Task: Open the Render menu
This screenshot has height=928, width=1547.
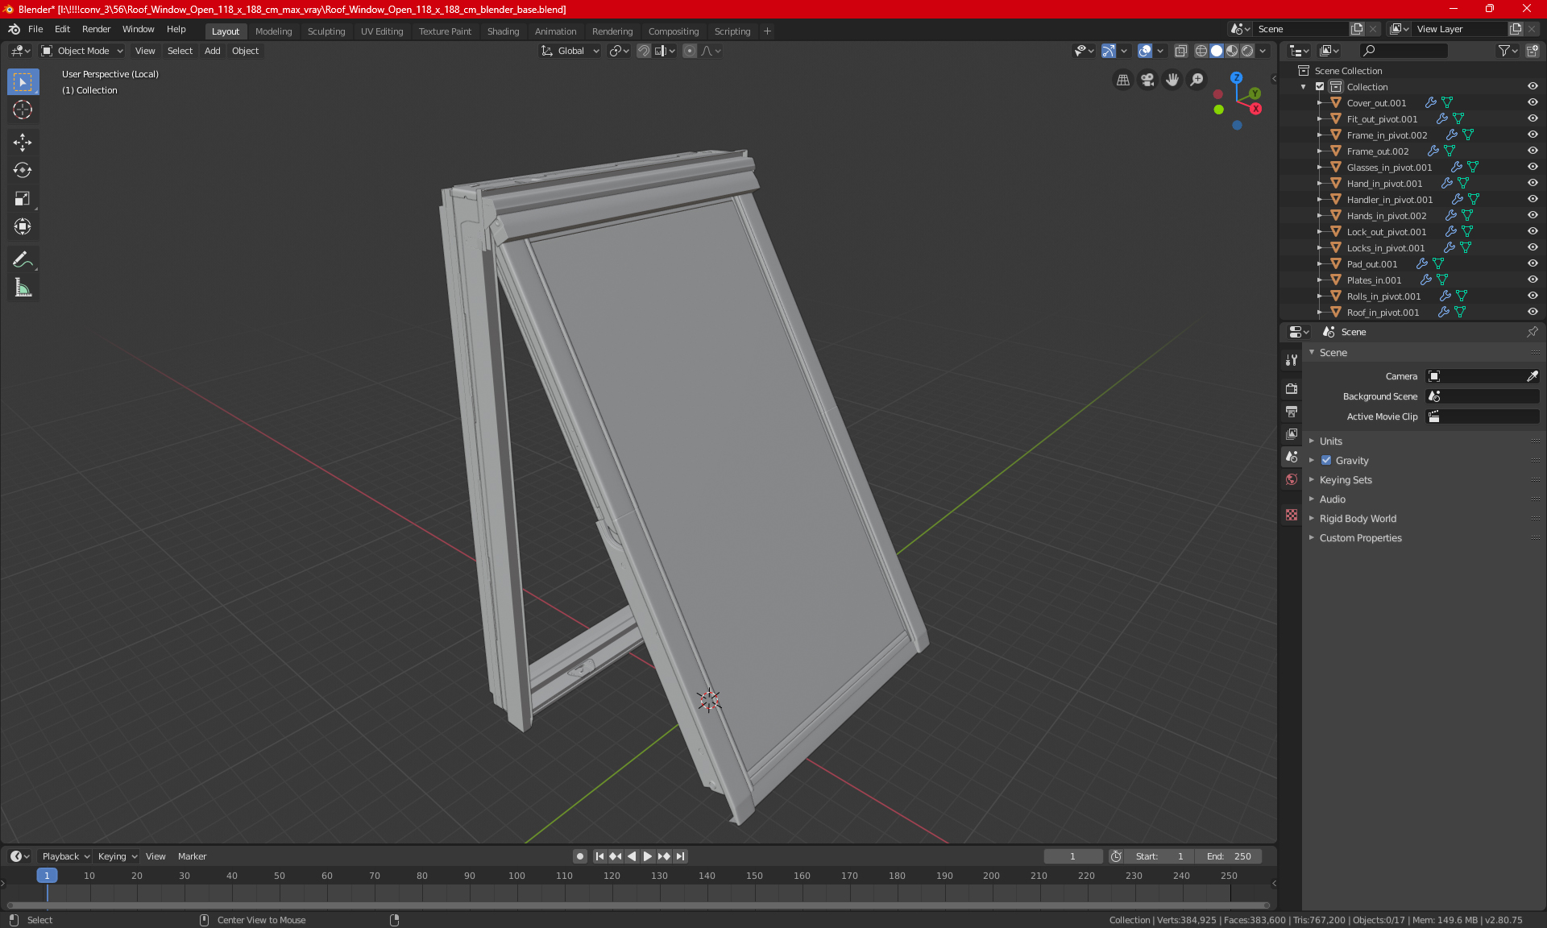Action: [96, 29]
